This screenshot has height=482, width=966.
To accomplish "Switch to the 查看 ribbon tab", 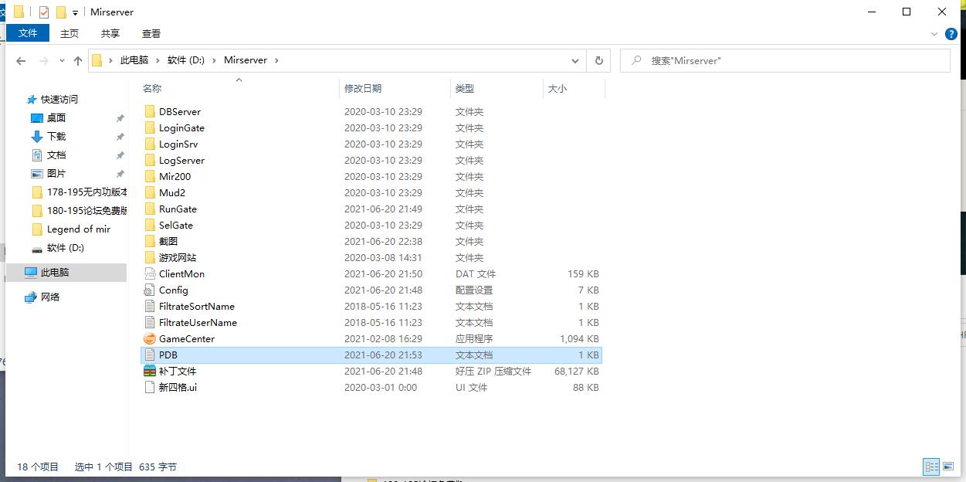I will [151, 33].
